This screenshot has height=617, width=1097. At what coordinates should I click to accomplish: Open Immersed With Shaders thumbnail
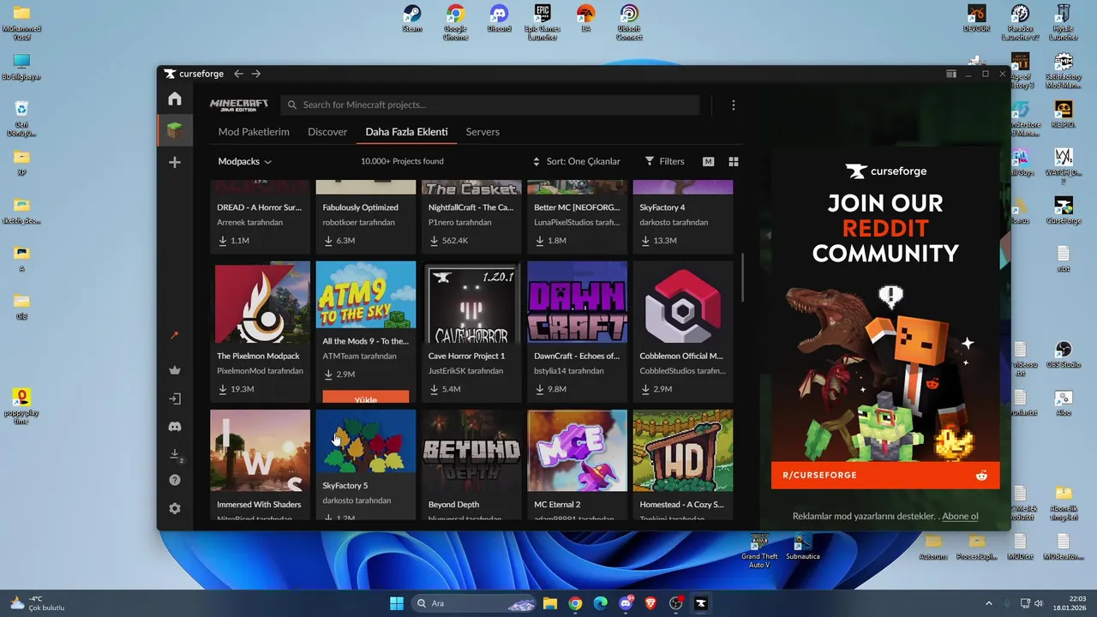tap(261, 451)
